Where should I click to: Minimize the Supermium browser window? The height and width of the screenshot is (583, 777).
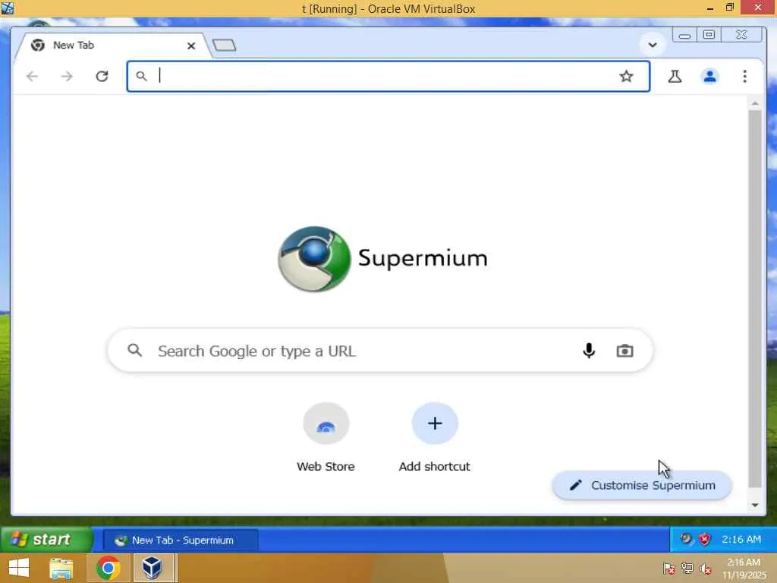pos(684,35)
